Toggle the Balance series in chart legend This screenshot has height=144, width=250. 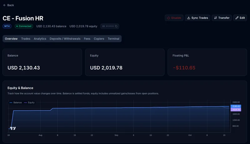[16, 103]
